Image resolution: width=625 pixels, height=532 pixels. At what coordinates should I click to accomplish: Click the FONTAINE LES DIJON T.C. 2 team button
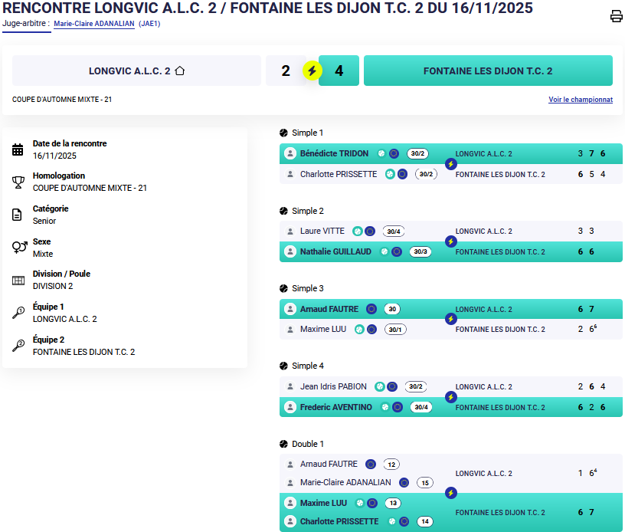tap(488, 71)
